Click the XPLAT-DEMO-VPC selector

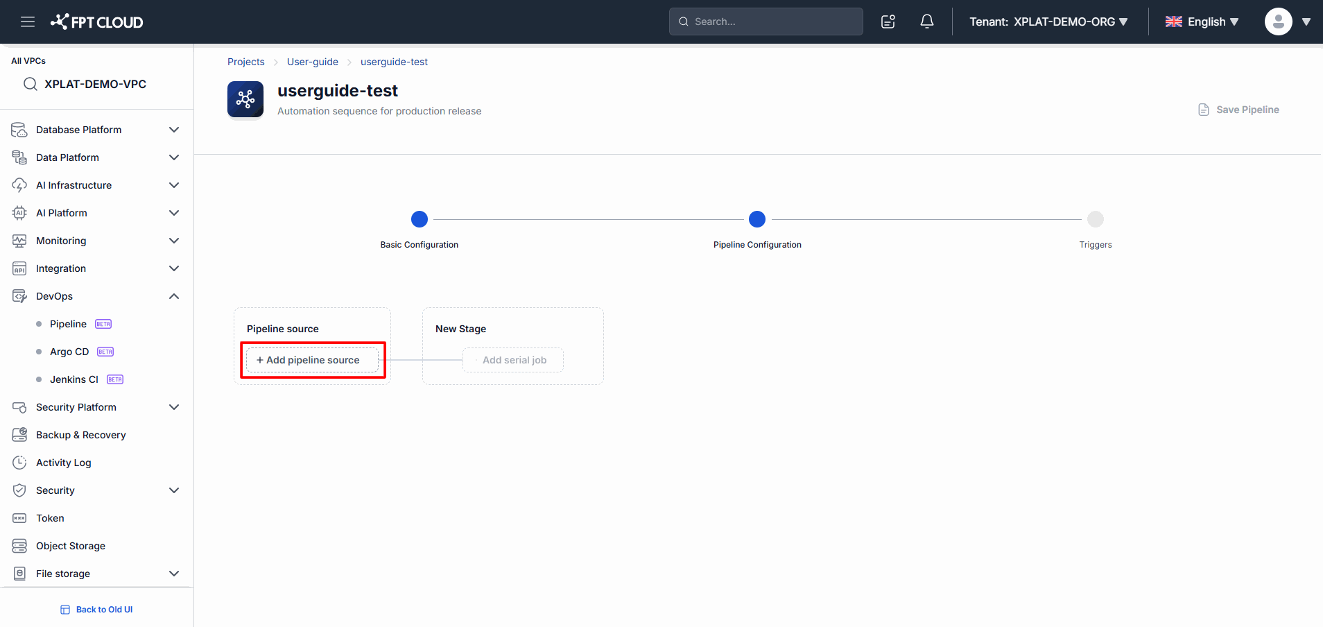[x=95, y=84]
